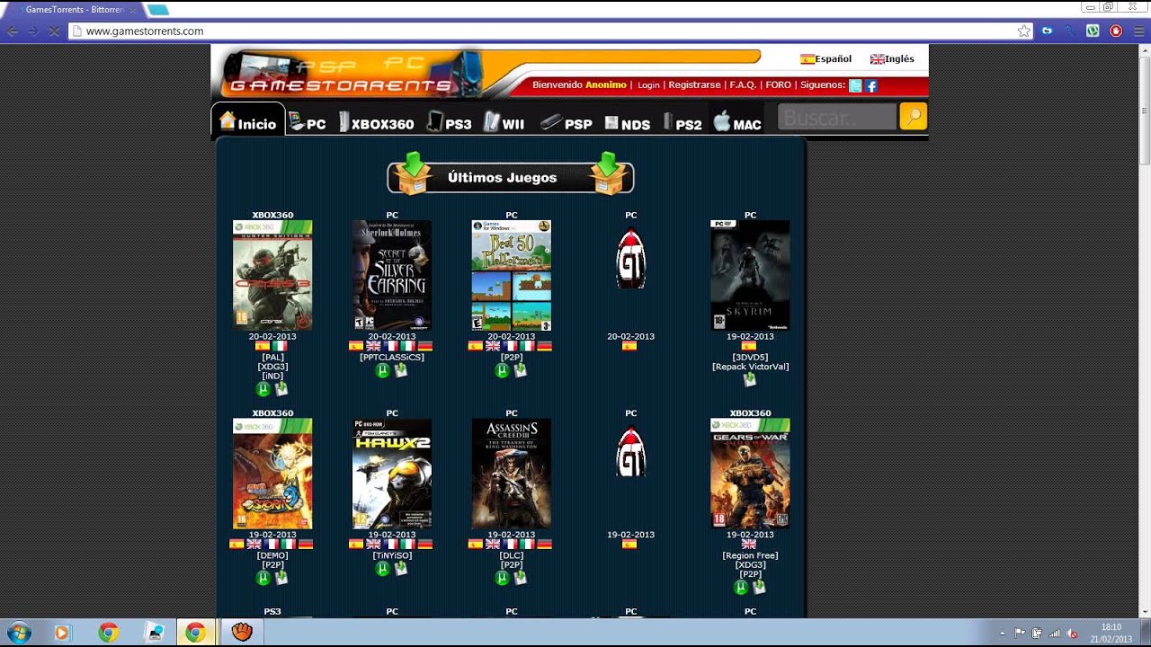Image resolution: width=1151 pixels, height=647 pixels.
Task: Select the GamesTorrents browser tab
Action: [x=74, y=9]
